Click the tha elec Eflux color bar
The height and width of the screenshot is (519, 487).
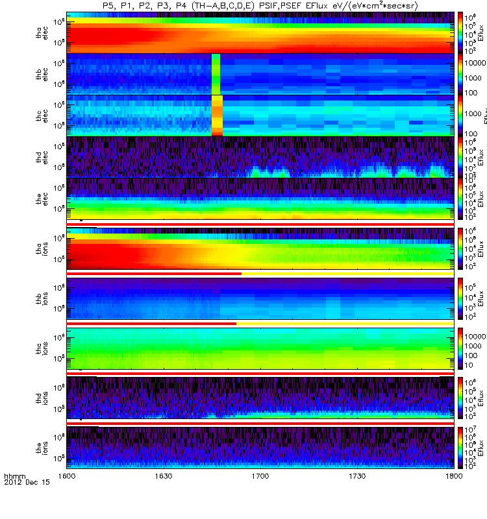(460, 33)
